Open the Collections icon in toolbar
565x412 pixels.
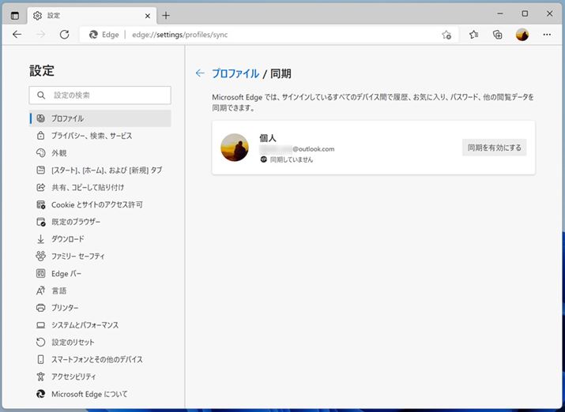pos(497,35)
